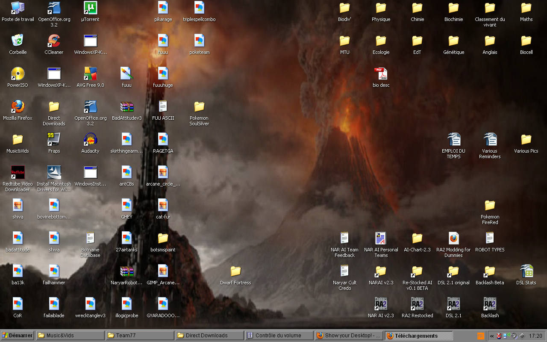Screen dimensions: 547x342
Task: Switch to the Téléchargements taskbar window
Action: (418, 336)
